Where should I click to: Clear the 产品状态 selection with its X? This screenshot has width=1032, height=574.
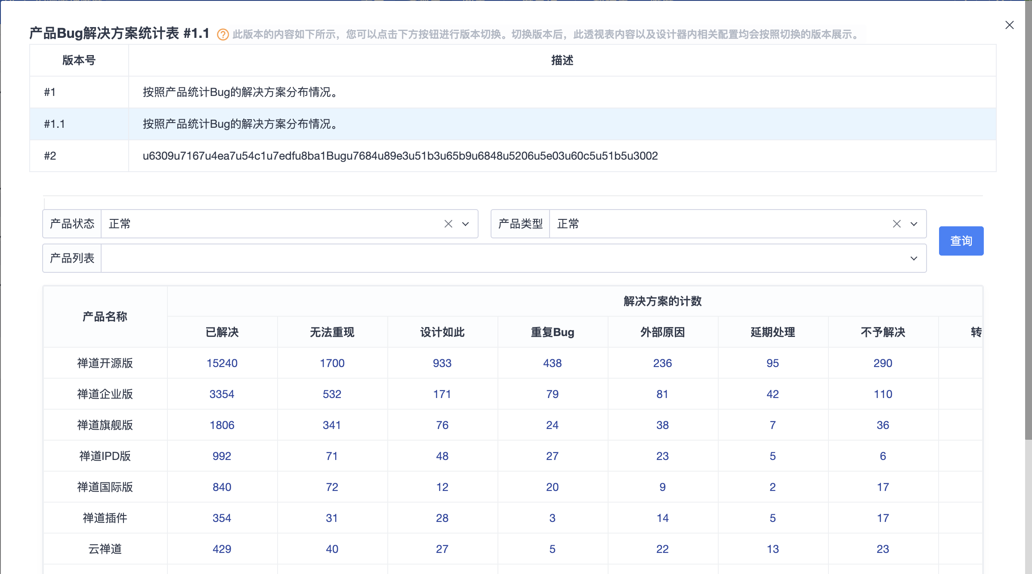(x=448, y=224)
